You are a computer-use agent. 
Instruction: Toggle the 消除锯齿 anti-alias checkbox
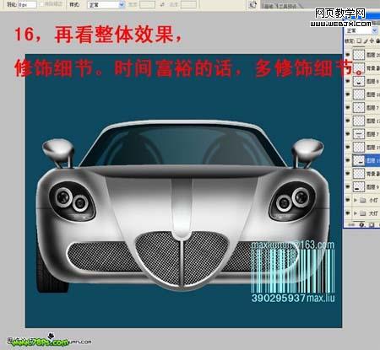click(x=42, y=4)
